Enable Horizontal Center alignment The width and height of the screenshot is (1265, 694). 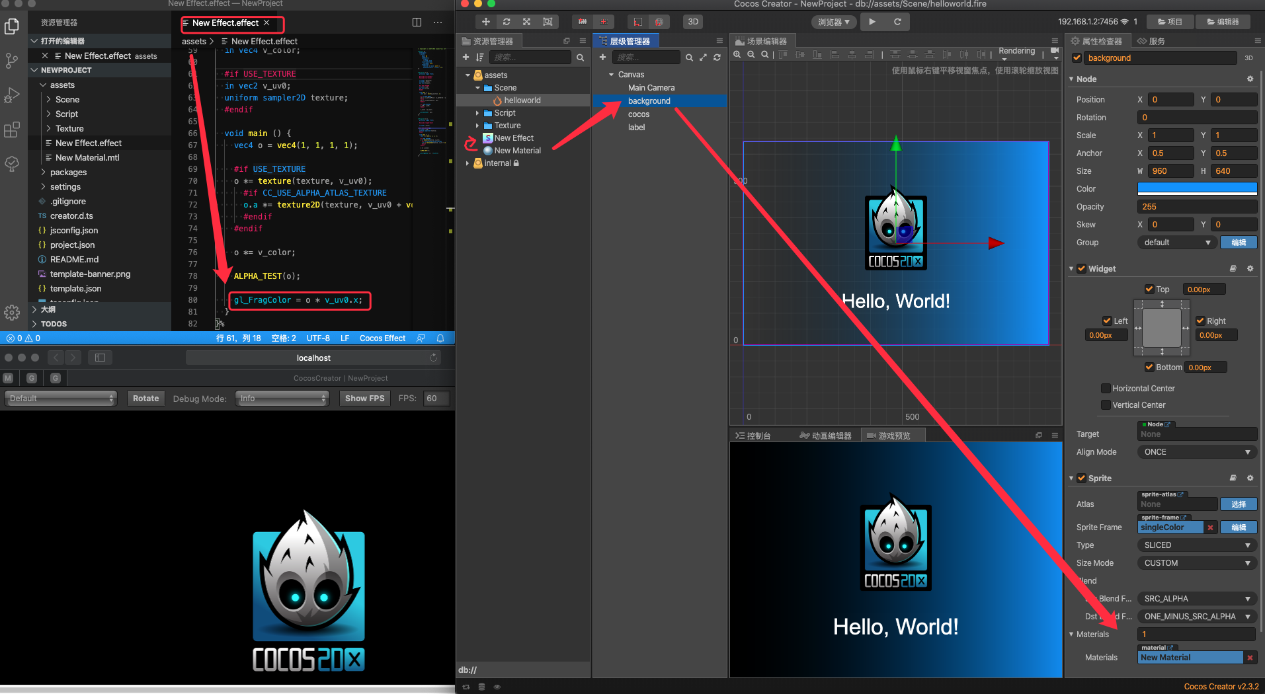1106,389
